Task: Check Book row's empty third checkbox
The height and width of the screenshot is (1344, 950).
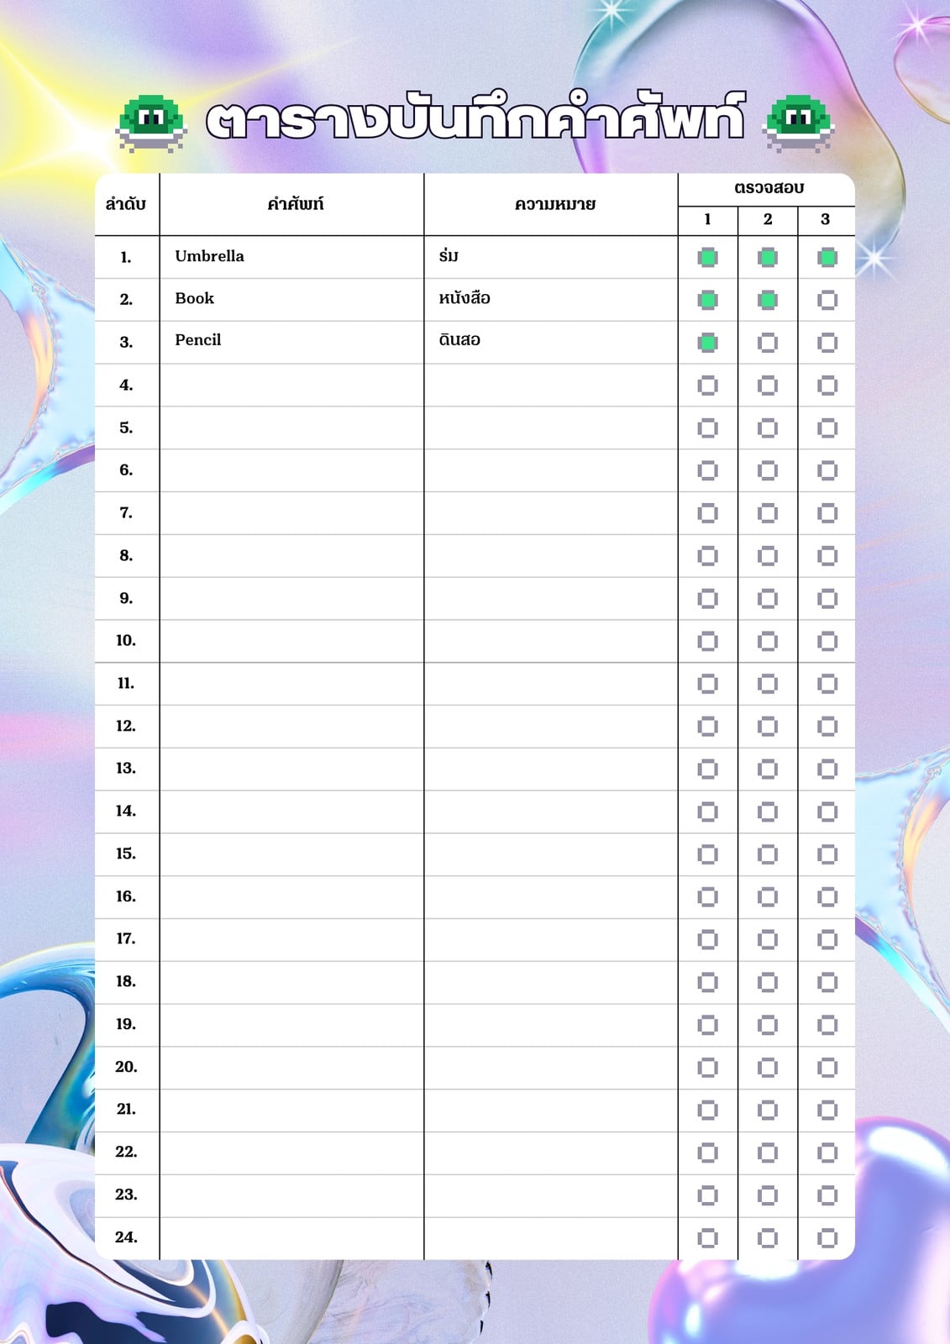Action: (827, 300)
